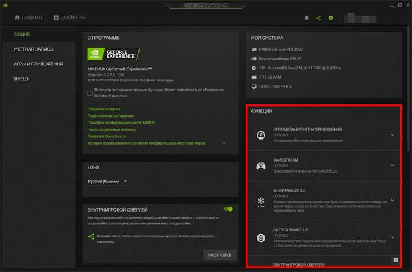Open settings gear icon

coord(331,18)
